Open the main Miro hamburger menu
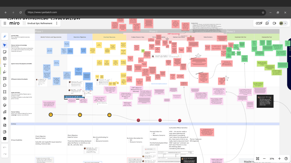Image resolution: width=291 pixels, height=163 pixels. pyautogui.click(x=5, y=23)
